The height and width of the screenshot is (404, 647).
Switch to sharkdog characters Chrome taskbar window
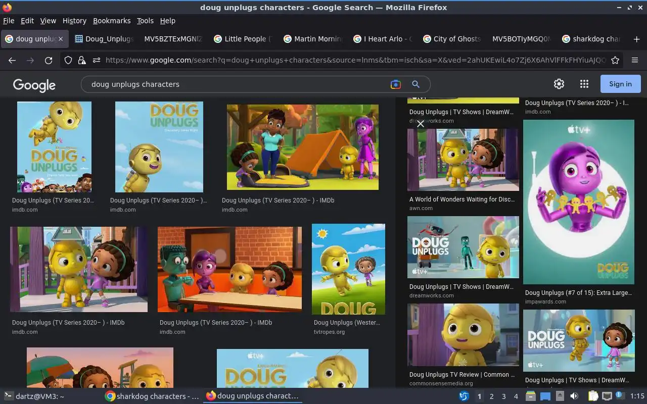[x=152, y=396]
